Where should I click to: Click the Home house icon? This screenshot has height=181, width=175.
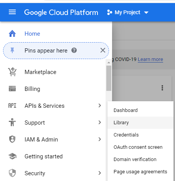pyautogui.click(x=12, y=34)
